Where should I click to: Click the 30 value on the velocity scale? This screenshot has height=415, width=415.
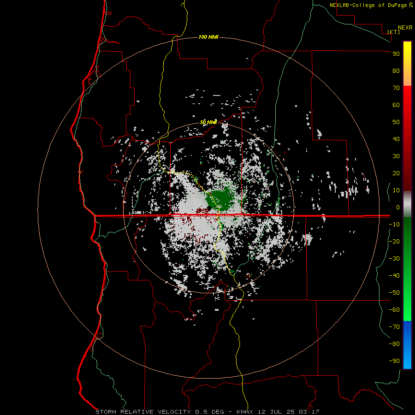pyautogui.click(x=396, y=156)
